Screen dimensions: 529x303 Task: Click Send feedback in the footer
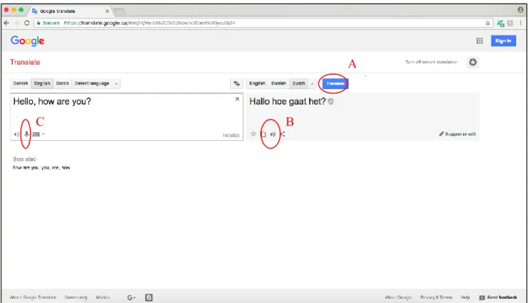498,297
